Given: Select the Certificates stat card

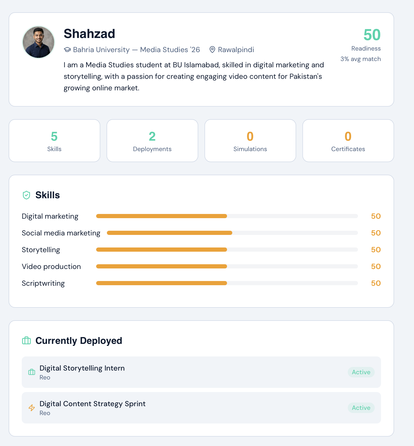Looking at the screenshot, I should (x=348, y=141).
